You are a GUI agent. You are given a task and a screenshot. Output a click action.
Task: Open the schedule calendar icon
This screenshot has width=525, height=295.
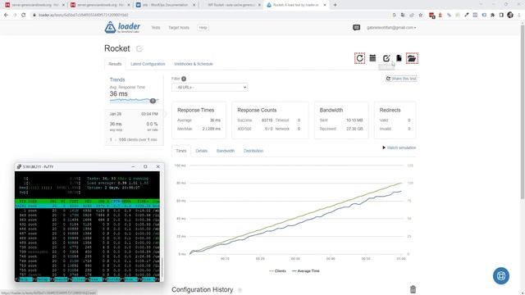(x=372, y=58)
